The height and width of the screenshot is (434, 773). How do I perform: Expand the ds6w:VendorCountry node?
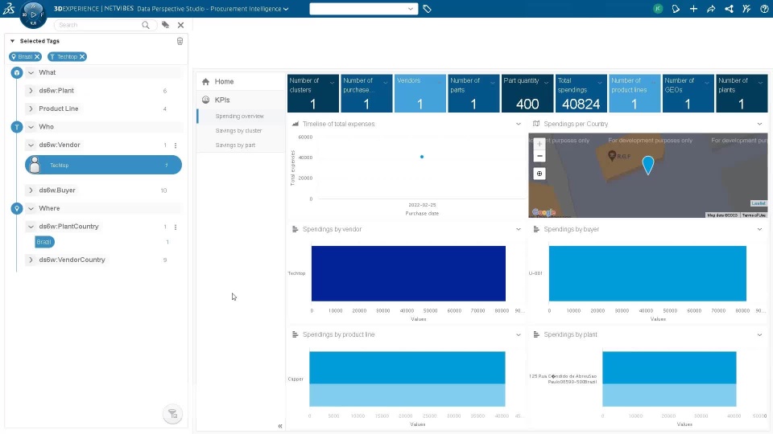pos(31,260)
